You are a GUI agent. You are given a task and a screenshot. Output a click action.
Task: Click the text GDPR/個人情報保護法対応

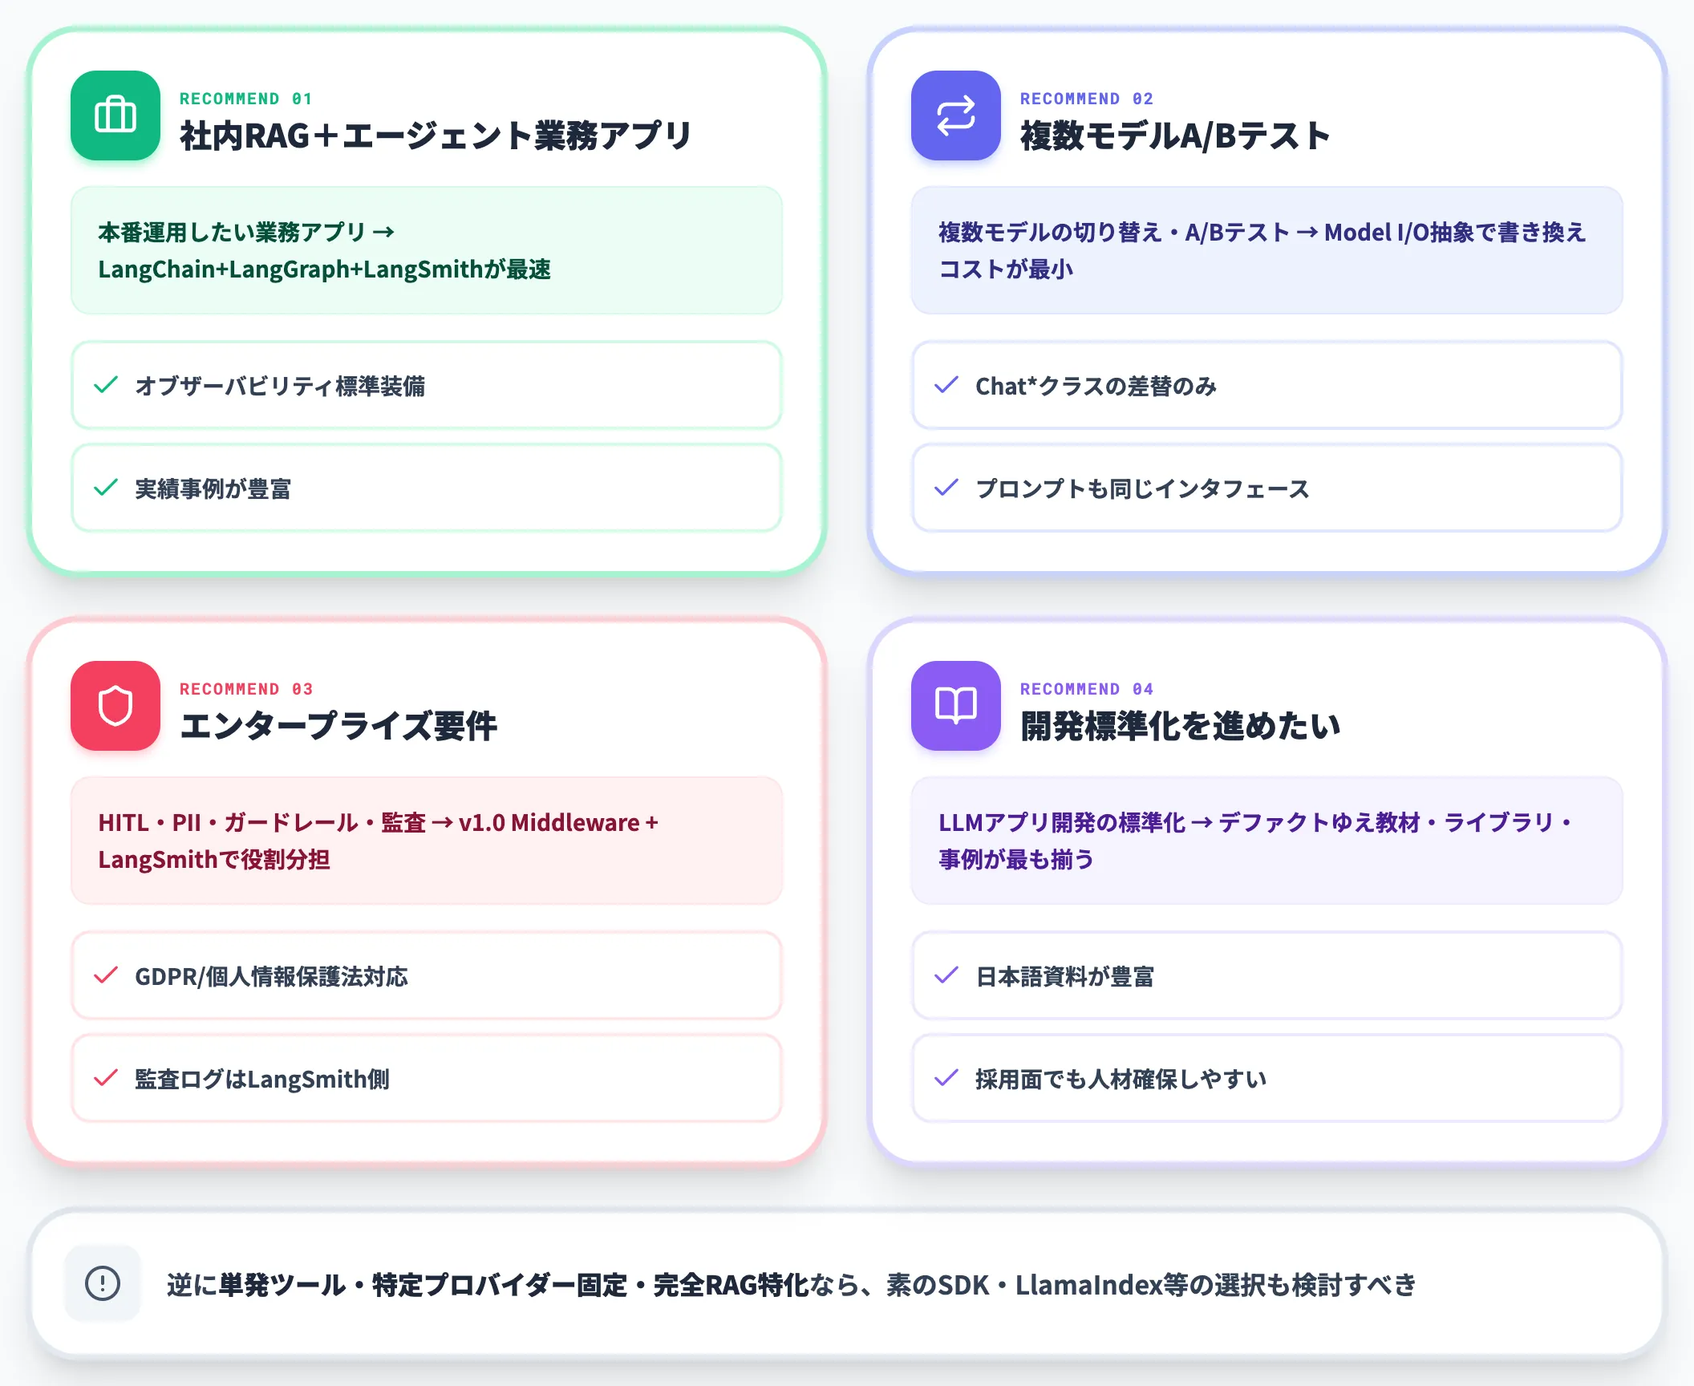click(x=271, y=976)
